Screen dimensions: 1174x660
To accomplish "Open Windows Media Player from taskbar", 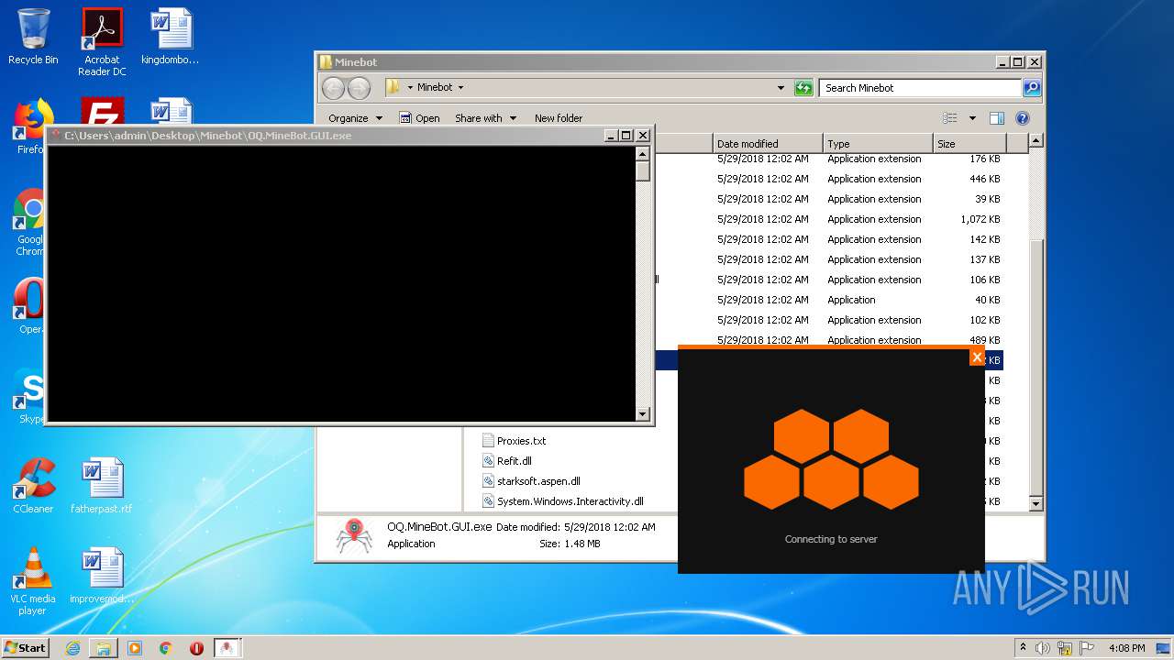I will pos(135,648).
